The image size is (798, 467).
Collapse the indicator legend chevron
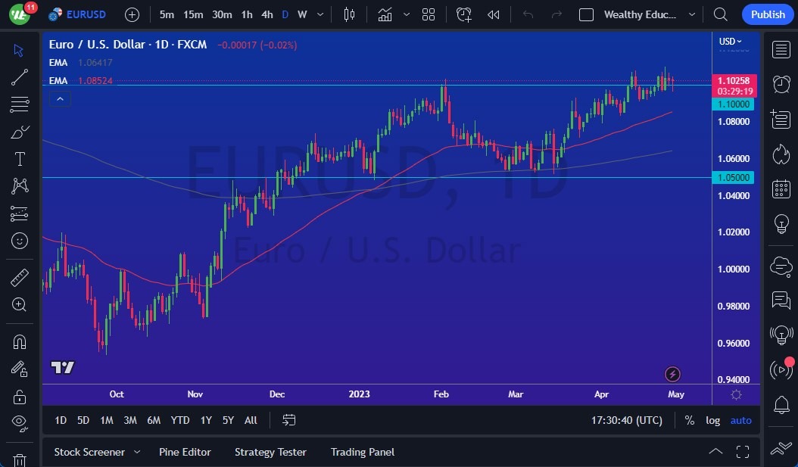(60, 98)
